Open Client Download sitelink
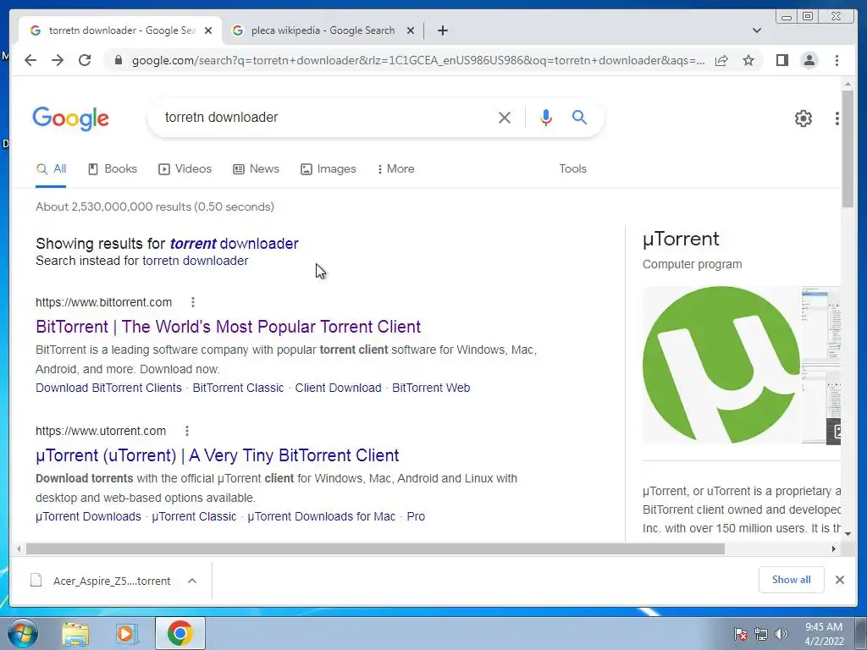Viewport: 867px width, 650px height. point(338,388)
